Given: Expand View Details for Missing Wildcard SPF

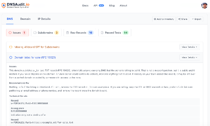Looking at the screenshot, I should (x=189, y=47).
